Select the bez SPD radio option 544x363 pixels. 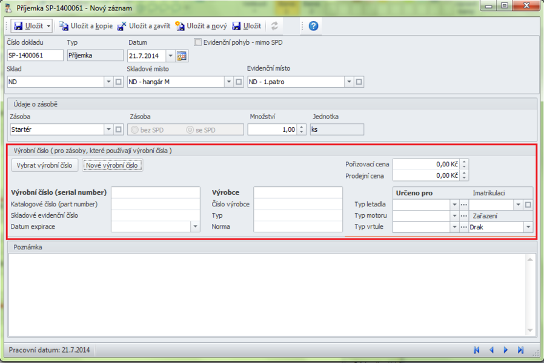pyautogui.click(x=134, y=129)
